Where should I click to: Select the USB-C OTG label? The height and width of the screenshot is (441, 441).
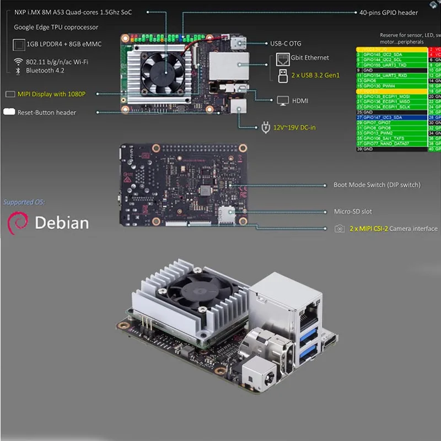[x=286, y=44]
